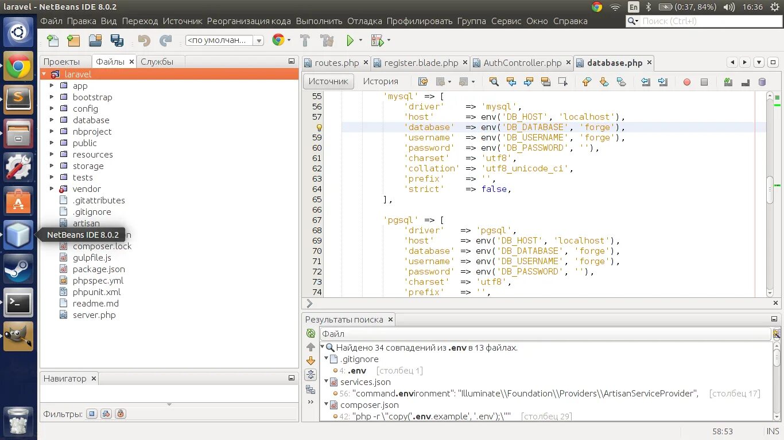Click the comment lines icon
784x440 pixels.
point(728,82)
